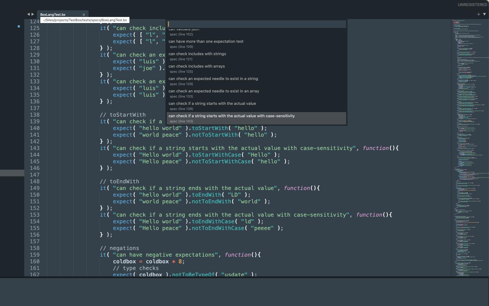The image size is (489, 306).
Task: Pick "needle to exist in an array" symbol
Action: click(256, 94)
